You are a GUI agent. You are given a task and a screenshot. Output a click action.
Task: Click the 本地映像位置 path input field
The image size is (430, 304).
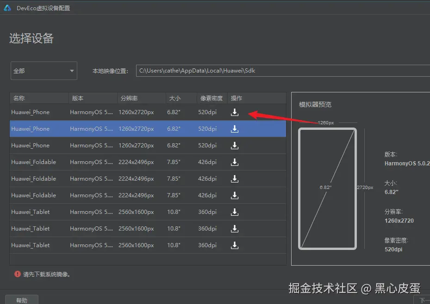pos(283,71)
